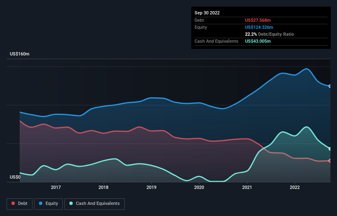Click the US$43.005m cash value
The height and width of the screenshot is (216, 337).
(x=258, y=41)
